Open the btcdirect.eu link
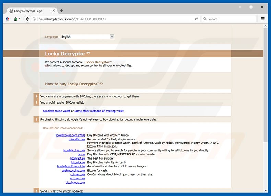Screen dimensions: 271x196 [78, 158]
